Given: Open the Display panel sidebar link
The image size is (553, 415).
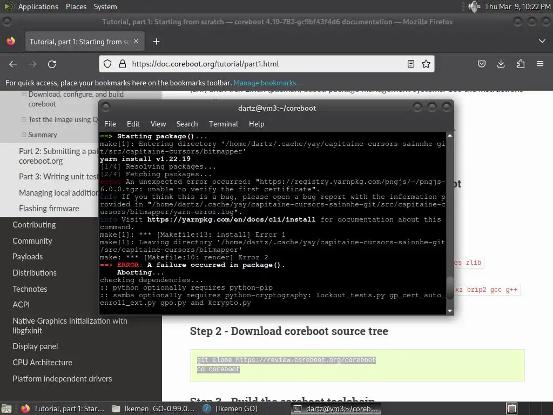Looking at the screenshot, I should 35,346.
